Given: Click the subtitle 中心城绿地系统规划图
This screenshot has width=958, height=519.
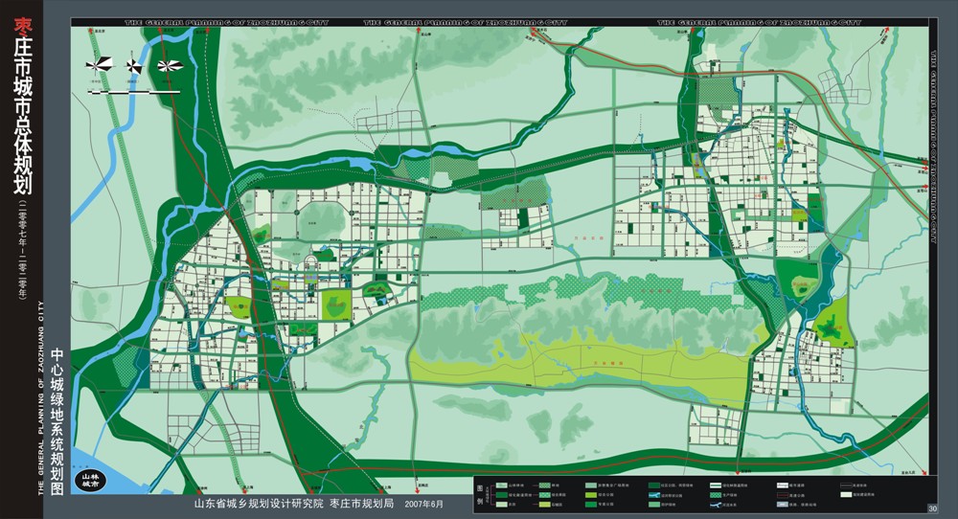Looking at the screenshot, I should tap(57, 421).
